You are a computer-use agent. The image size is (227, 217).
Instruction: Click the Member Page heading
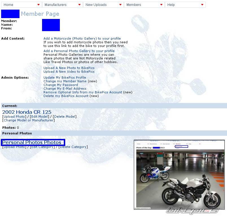[40, 14]
